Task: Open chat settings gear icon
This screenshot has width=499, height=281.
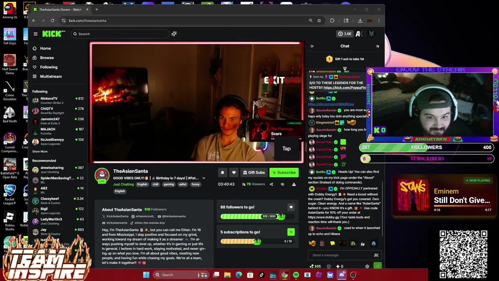Action: coord(367,267)
